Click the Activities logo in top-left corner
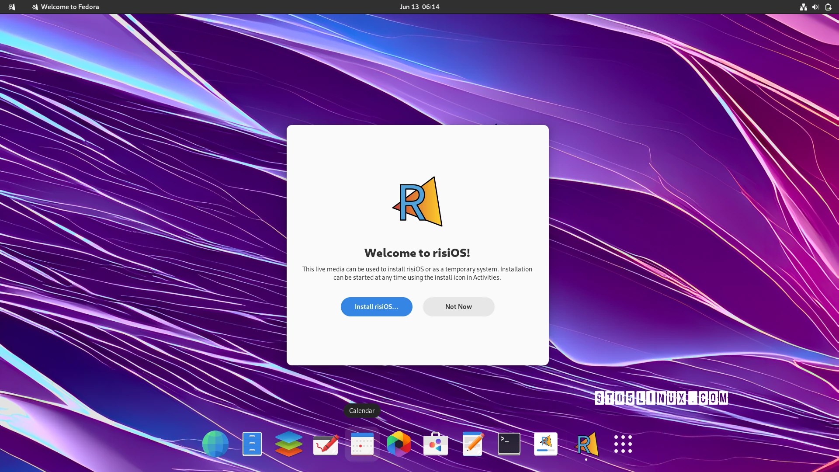 (x=12, y=7)
